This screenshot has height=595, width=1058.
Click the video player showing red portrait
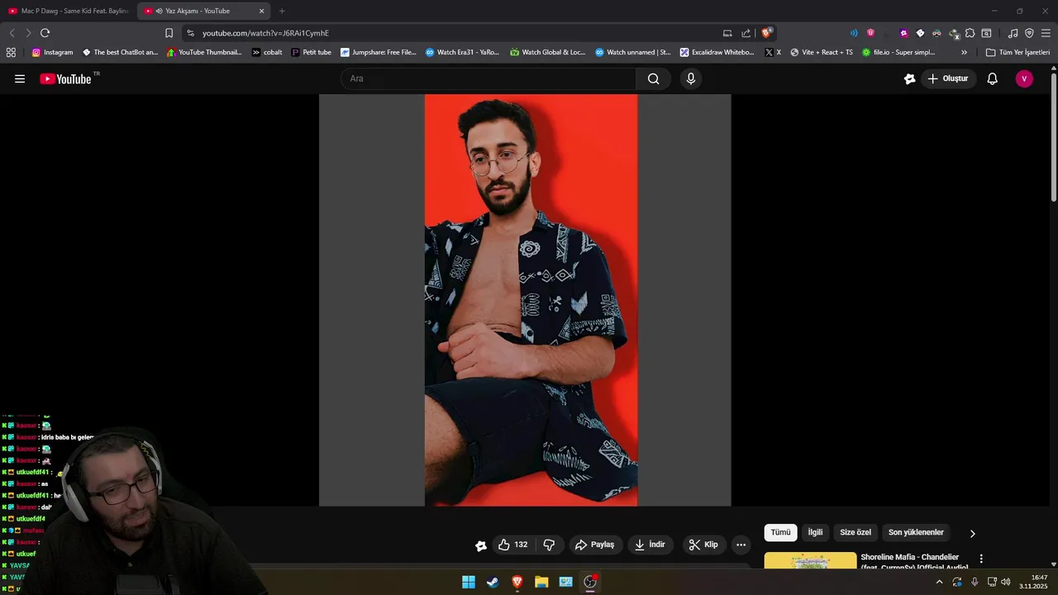tap(525, 300)
